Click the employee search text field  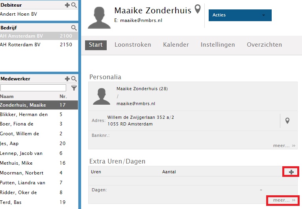pos(33,88)
